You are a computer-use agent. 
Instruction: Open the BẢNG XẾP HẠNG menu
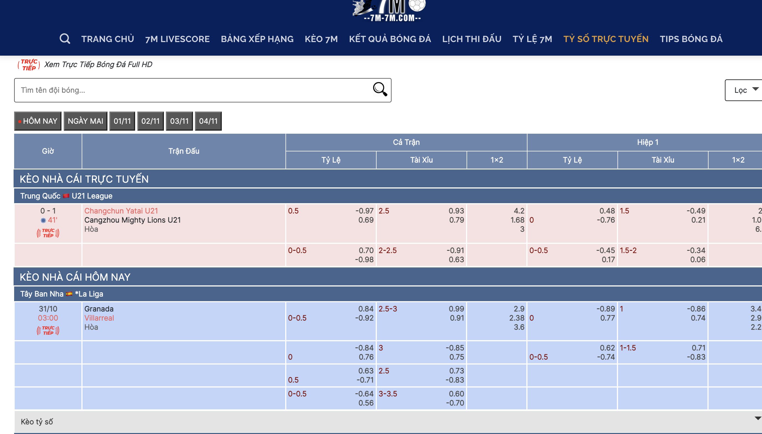pyautogui.click(x=257, y=39)
